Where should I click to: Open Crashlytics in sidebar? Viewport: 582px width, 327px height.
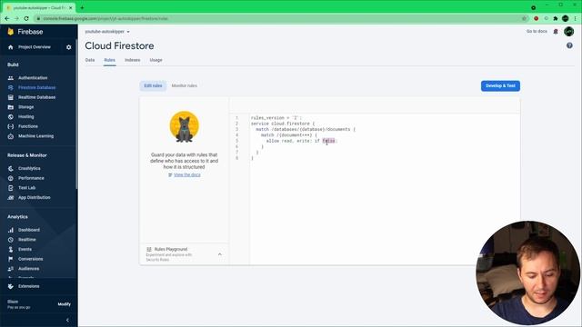29,168
